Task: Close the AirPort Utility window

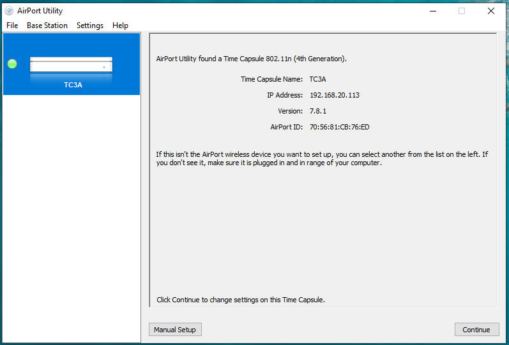Action: (x=491, y=11)
